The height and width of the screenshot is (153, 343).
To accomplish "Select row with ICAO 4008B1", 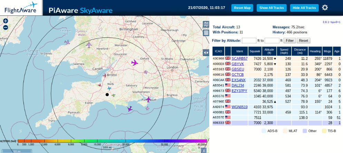I will [x=276, y=112].
